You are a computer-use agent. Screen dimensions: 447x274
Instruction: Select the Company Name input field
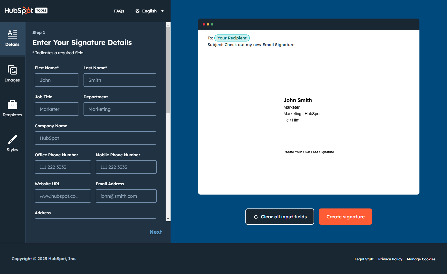coord(95,138)
